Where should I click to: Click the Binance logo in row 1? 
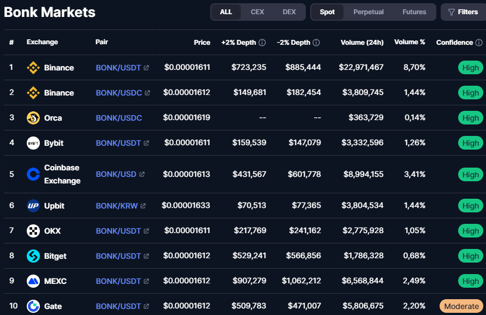[33, 68]
